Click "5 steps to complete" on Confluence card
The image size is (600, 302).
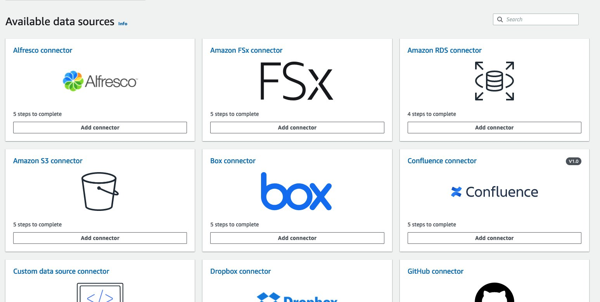click(x=432, y=224)
